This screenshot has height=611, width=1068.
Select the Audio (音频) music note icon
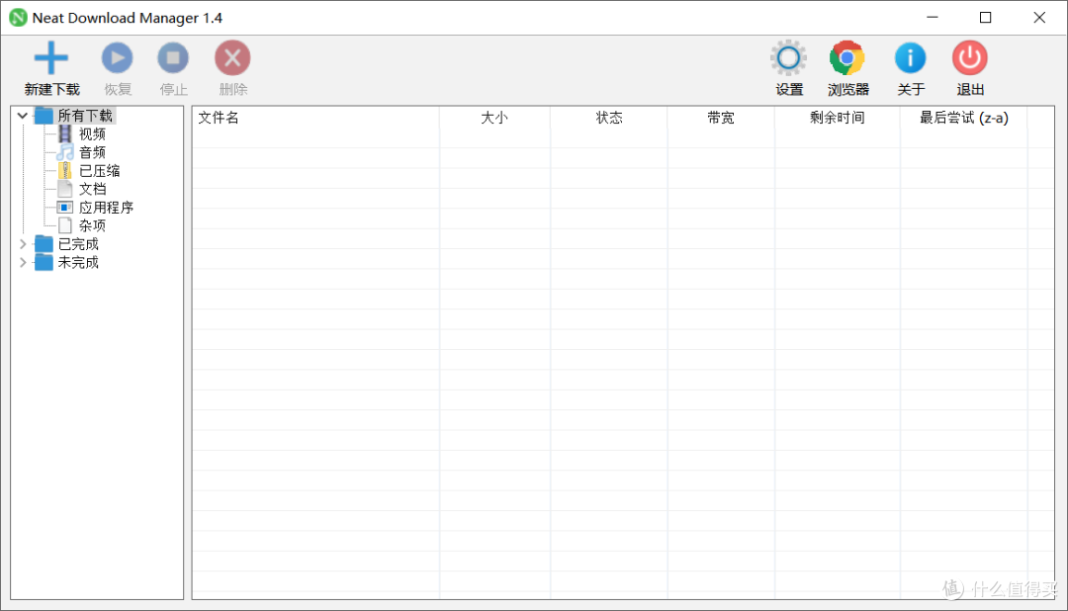coord(64,152)
